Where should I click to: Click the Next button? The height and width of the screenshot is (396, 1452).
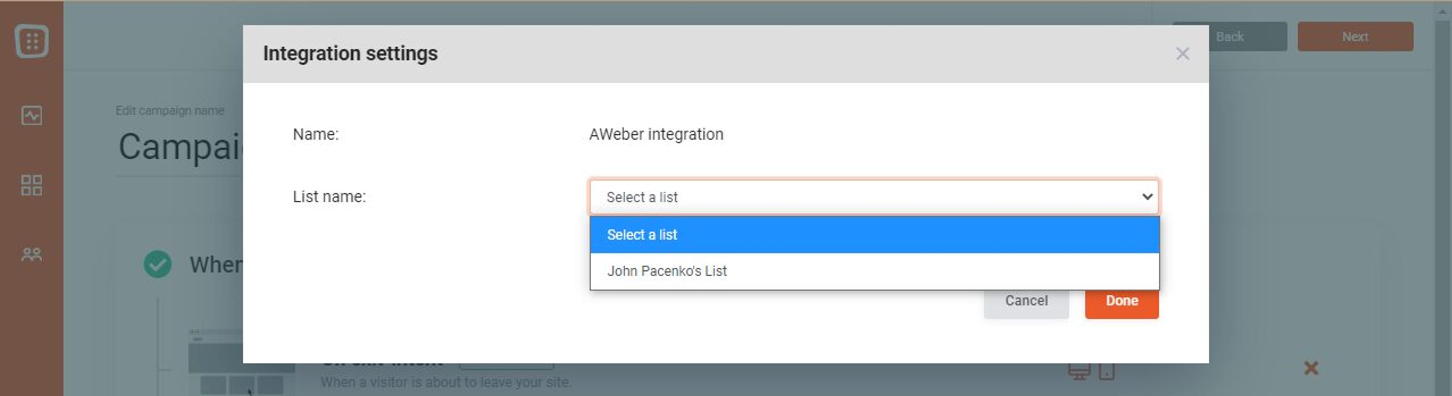(1354, 37)
